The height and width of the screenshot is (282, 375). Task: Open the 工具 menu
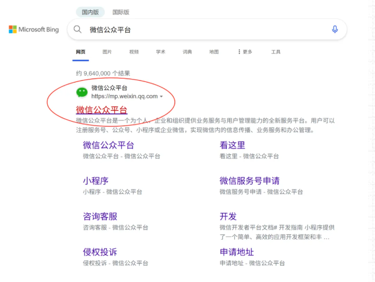click(276, 52)
